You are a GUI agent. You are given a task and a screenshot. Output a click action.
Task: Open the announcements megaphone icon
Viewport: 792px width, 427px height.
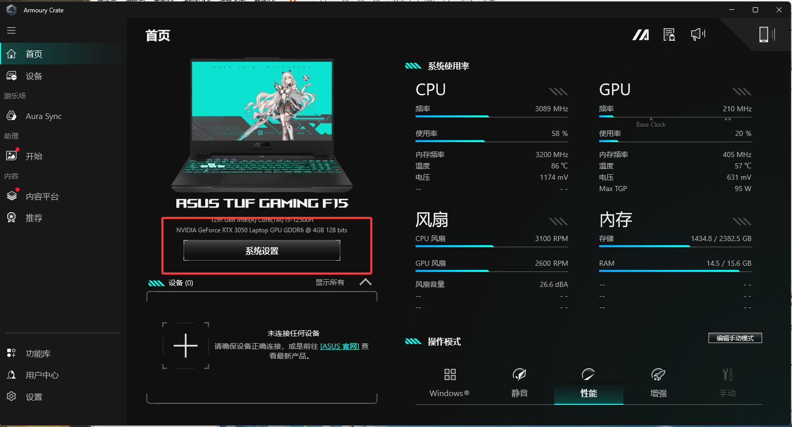pos(698,35)
